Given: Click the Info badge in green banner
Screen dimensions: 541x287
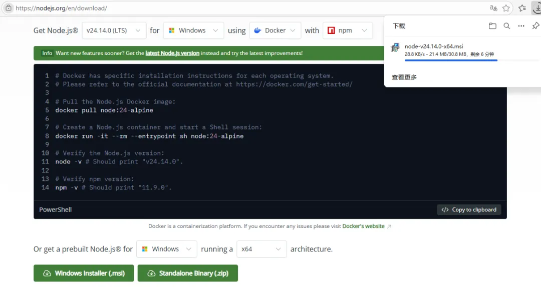Looking at the screenshot, I should coord(47,53).
